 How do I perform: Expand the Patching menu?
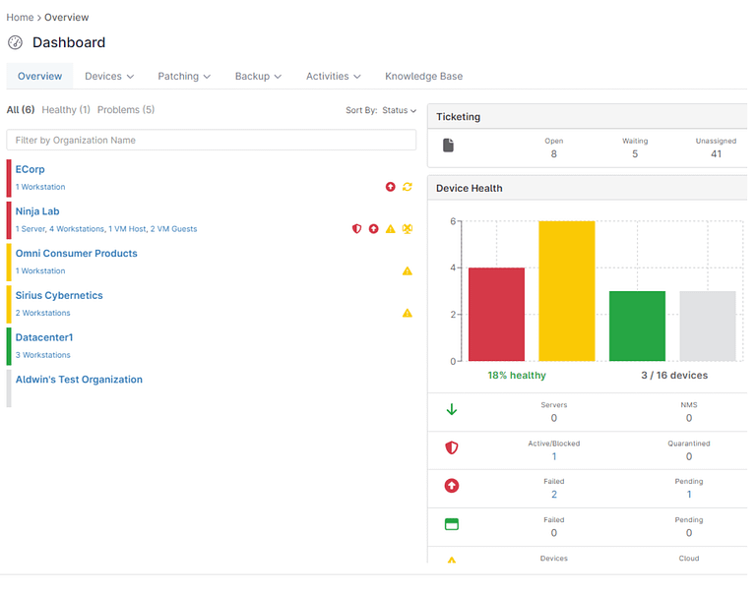(x=184, y=76)
